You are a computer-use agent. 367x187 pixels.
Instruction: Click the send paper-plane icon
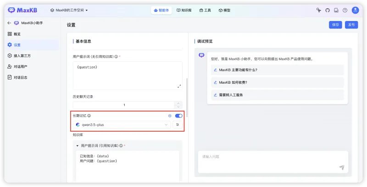342,167
